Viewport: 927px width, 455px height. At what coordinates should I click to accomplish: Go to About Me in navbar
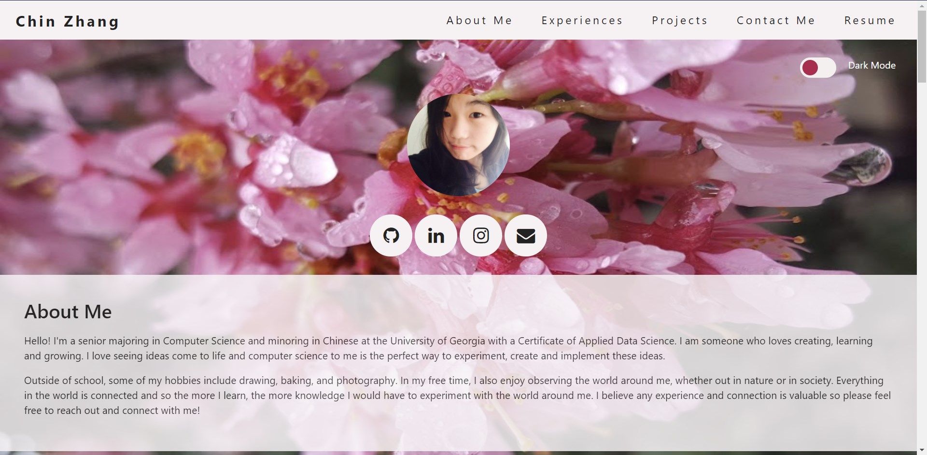point(479,21)
